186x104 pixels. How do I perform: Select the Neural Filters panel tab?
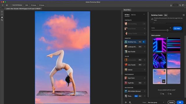pyautogui.click(x=127, y=10)
